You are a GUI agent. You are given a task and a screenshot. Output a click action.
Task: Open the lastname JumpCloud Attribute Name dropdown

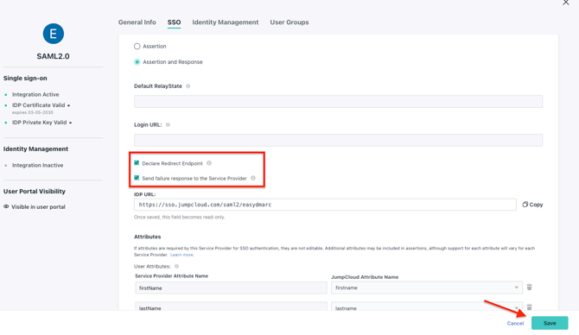[427, 307]
